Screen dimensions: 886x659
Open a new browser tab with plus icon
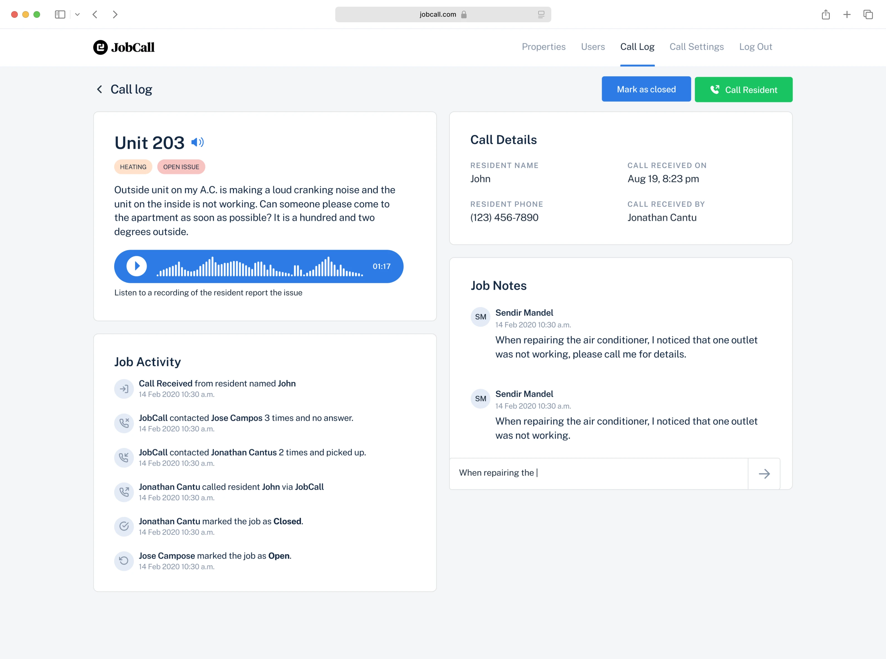point(847,15)
